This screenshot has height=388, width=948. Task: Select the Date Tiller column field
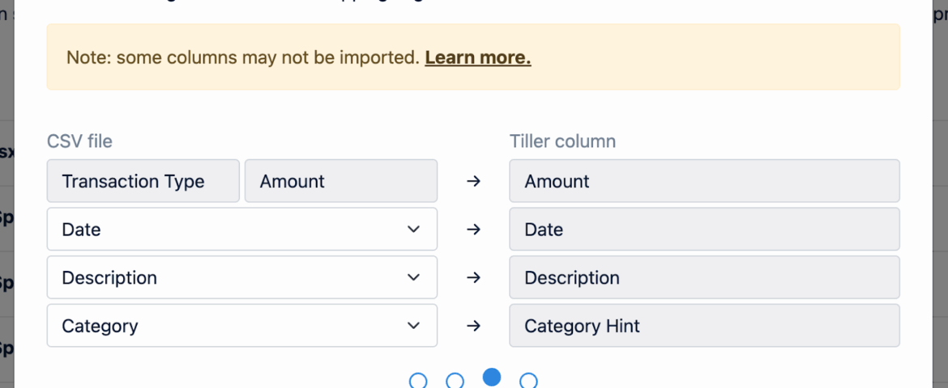[703, 230]
